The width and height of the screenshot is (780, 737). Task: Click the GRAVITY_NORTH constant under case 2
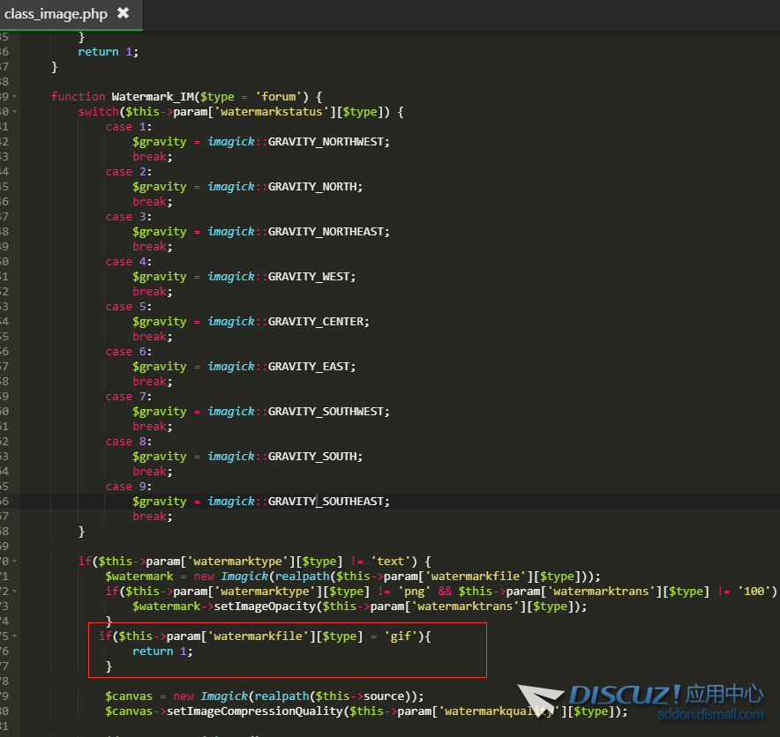click(312, 186)
